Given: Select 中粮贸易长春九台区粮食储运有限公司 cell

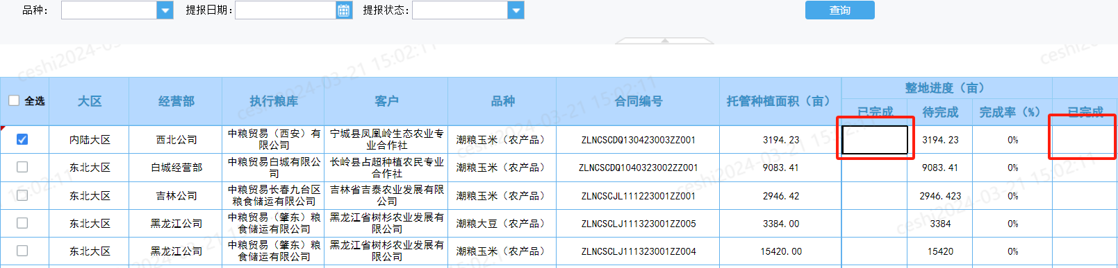Looking at the screenshot, I should point(273,196).
